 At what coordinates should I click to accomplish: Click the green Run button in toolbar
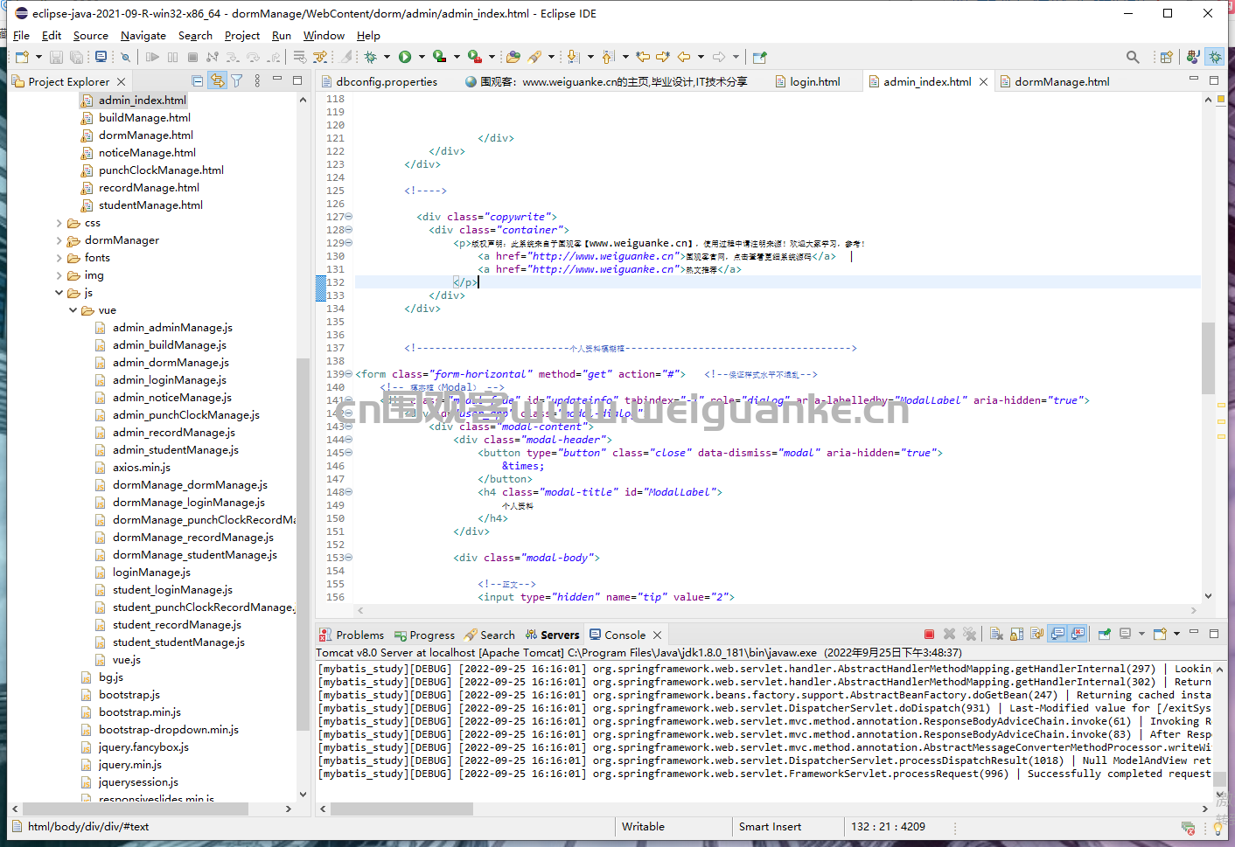coord(405,57)
